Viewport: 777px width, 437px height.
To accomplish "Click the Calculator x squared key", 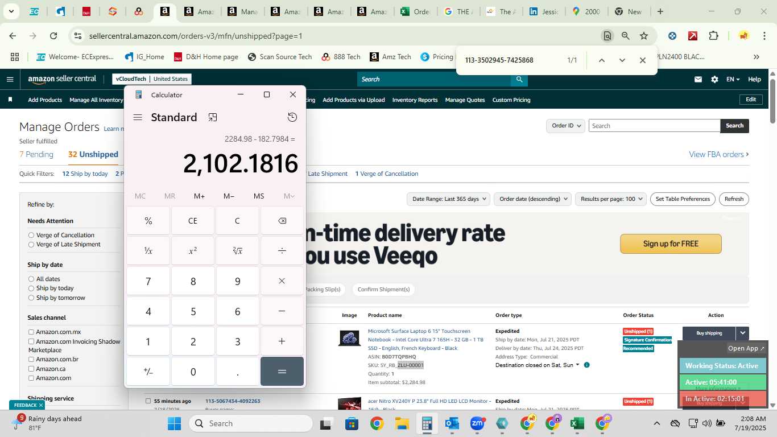I will pos(193,250).
